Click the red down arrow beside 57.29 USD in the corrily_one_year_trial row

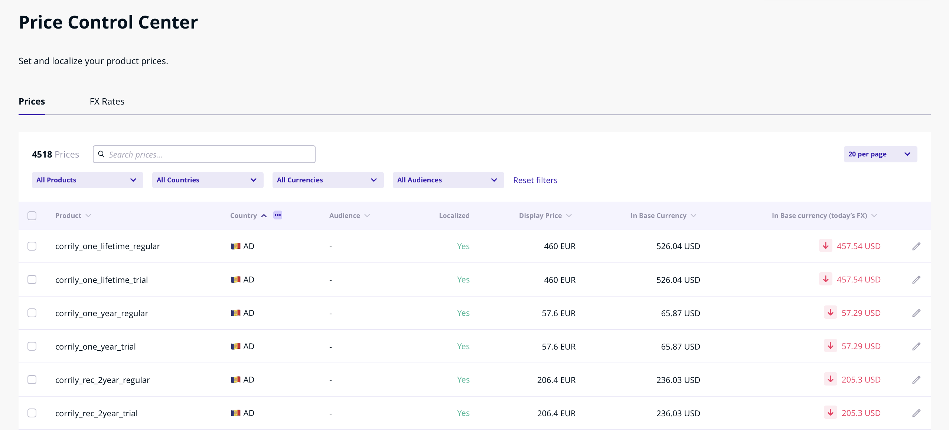830,346
